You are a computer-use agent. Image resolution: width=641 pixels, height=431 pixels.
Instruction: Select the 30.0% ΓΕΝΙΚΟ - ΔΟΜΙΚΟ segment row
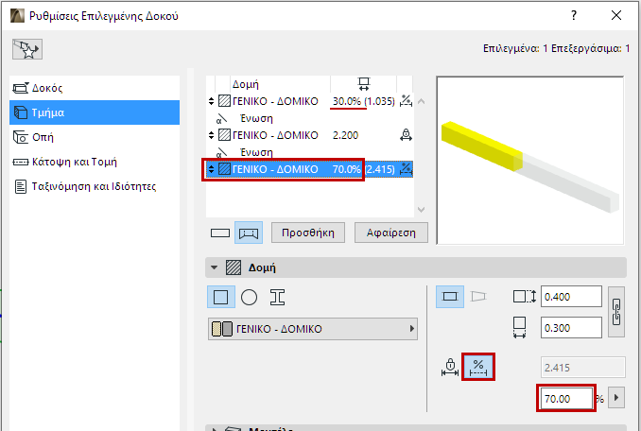click(310, 101)
